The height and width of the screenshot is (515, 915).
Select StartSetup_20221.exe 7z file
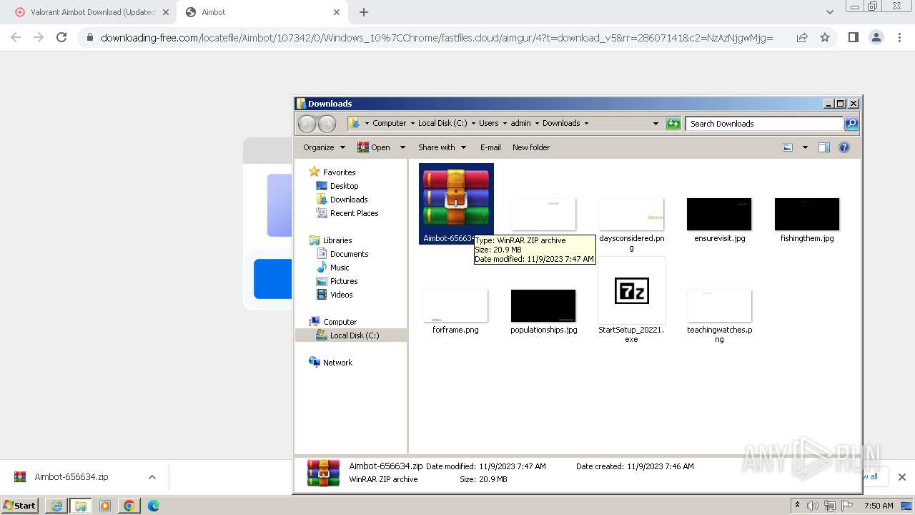631,300
